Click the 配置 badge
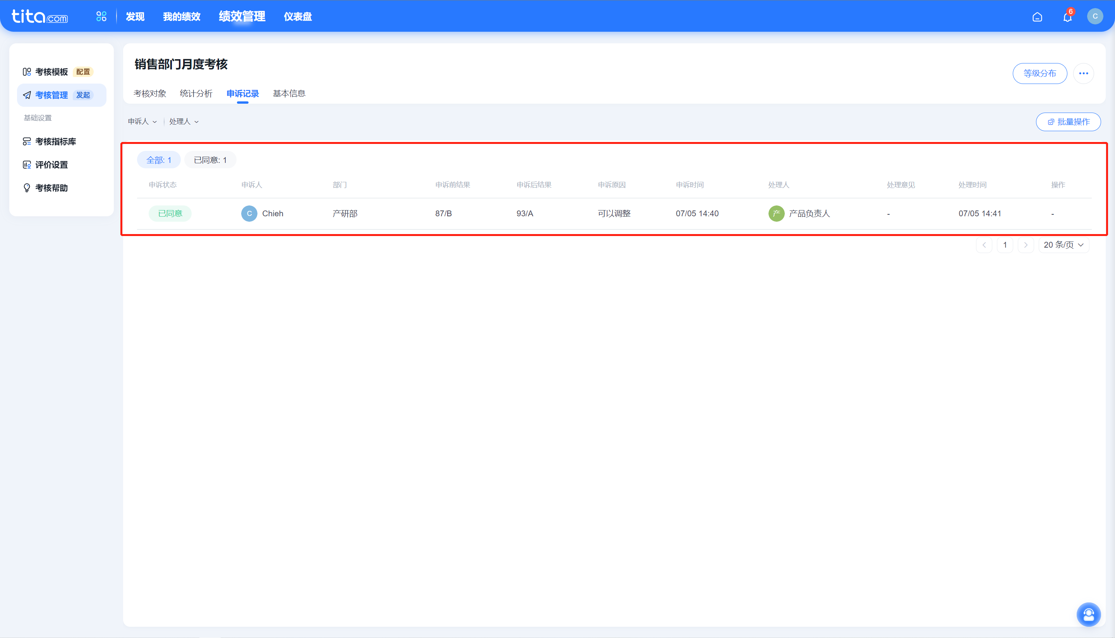The image size is (1115, 638). (x=83, y=72)
